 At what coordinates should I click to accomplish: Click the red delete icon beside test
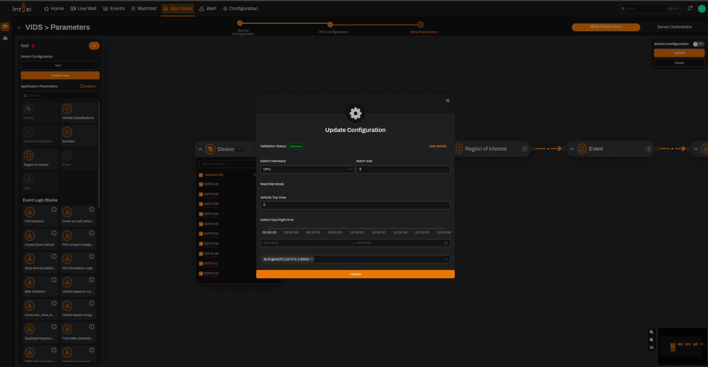coord(33,46)
